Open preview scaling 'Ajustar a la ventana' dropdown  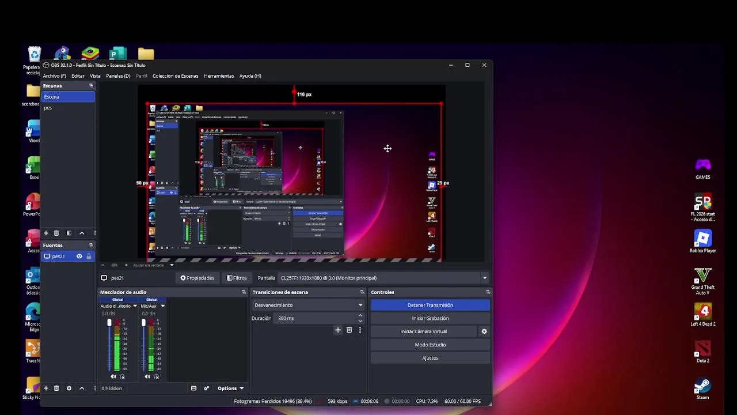[153, 265]
